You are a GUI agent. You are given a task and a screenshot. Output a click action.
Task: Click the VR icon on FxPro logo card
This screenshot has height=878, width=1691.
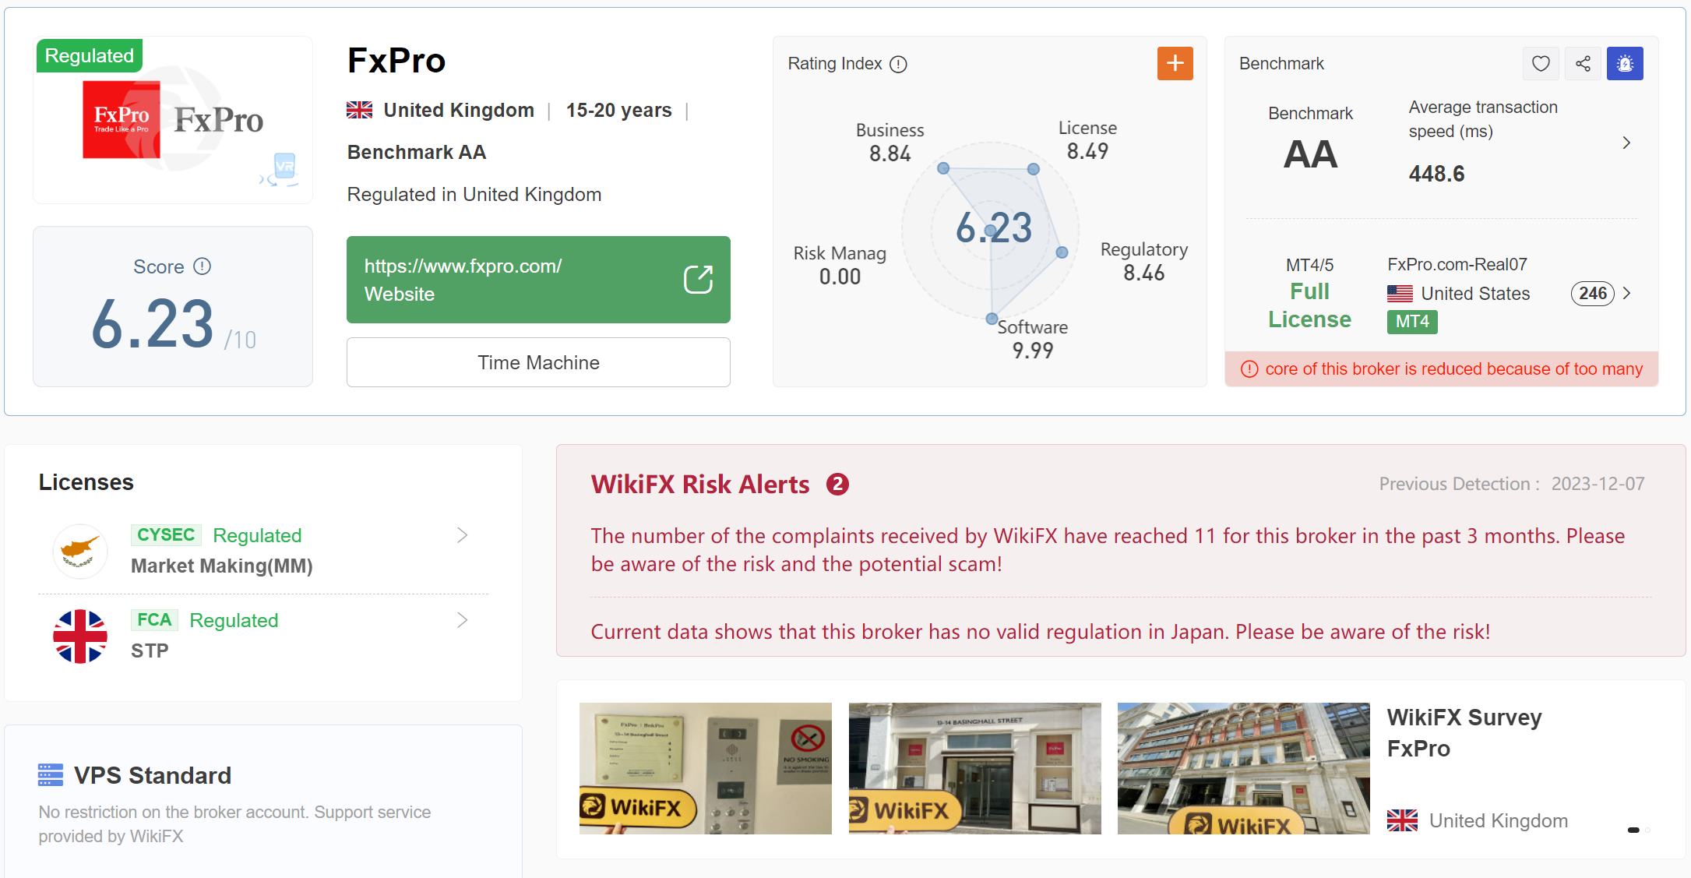pyautogui.click(x=280, y=168)
